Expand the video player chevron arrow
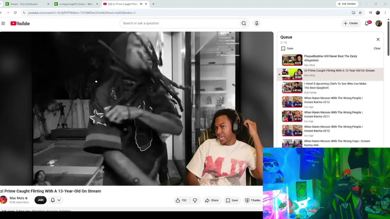This screenshot has height=219, width=390. [x=136, y=181]
